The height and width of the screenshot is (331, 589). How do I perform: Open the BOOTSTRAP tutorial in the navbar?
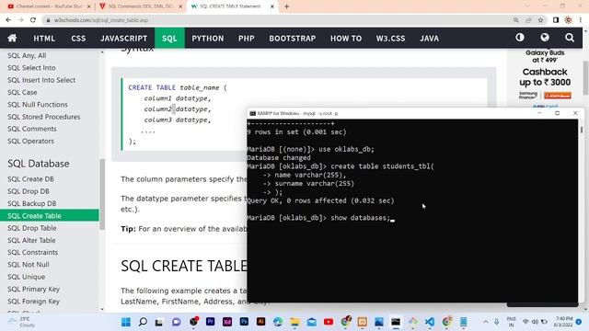pos(293,39)
